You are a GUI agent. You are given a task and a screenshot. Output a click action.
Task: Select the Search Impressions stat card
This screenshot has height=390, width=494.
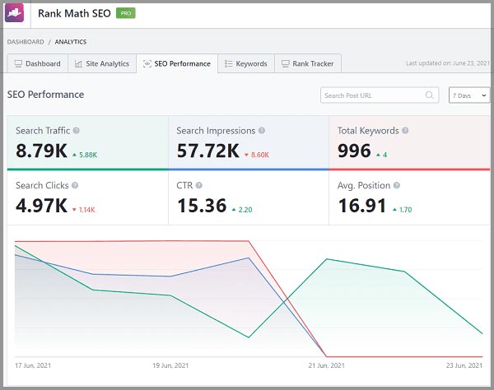(x=249, y=143)
